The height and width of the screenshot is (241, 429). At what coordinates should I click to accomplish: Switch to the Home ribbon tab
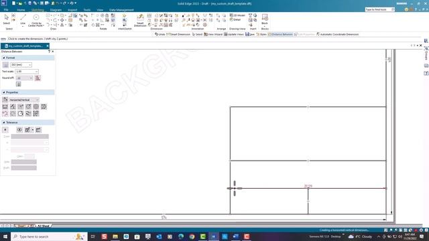21,10
